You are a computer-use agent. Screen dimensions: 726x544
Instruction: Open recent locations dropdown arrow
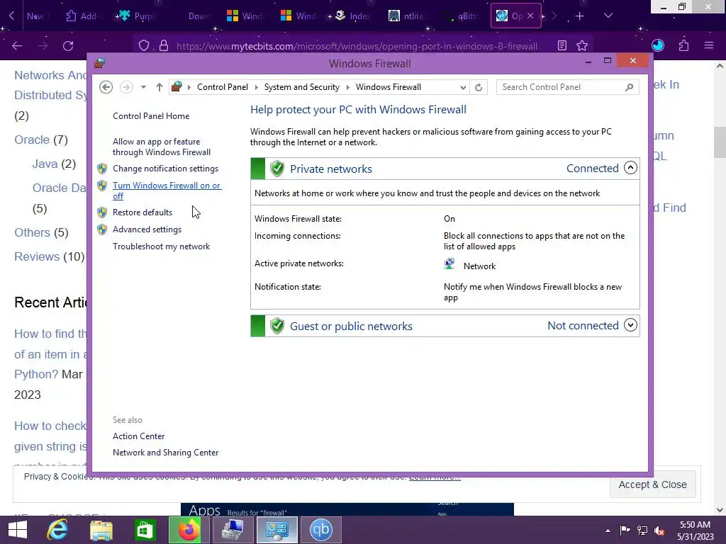click(143, 87)
